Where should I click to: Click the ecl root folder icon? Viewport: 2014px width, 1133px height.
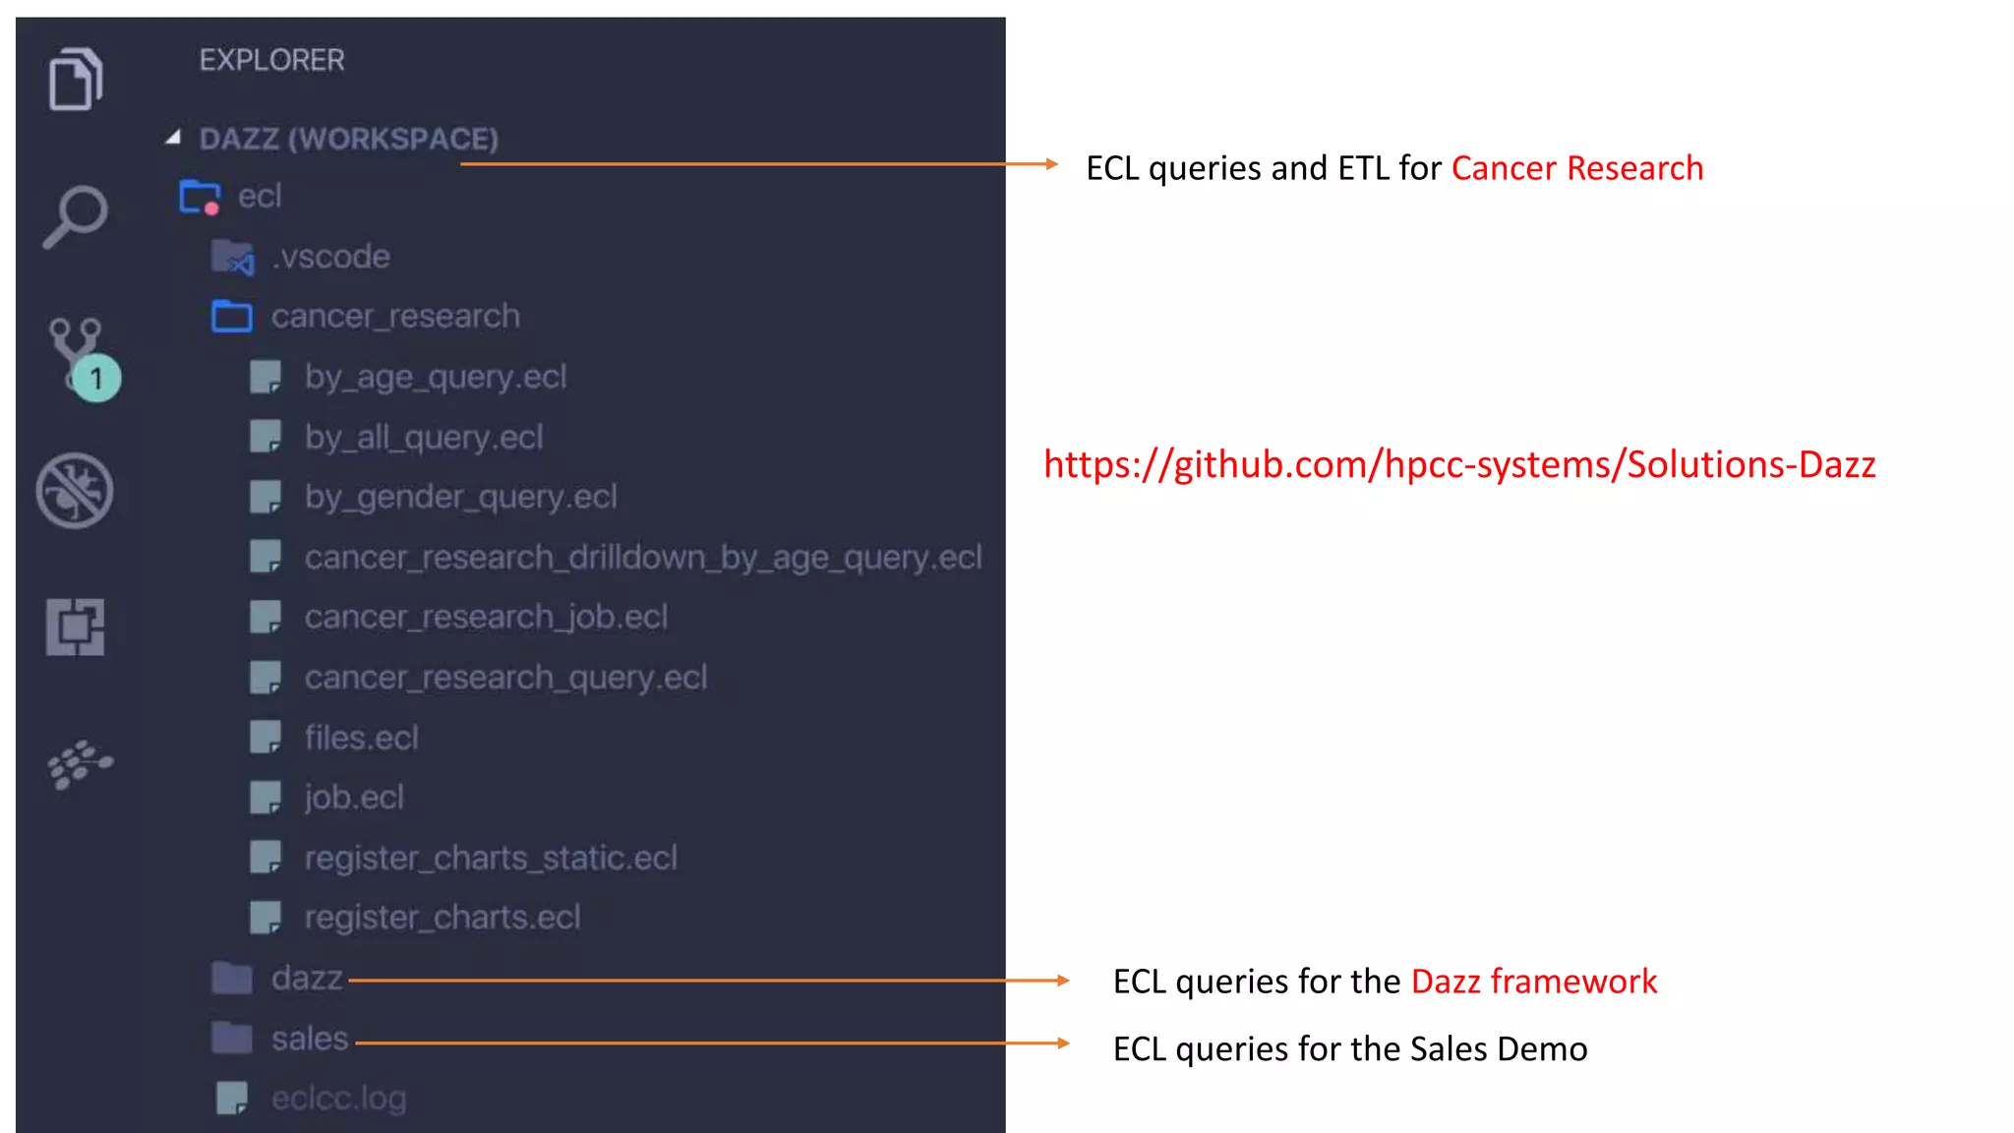[201, 197]
